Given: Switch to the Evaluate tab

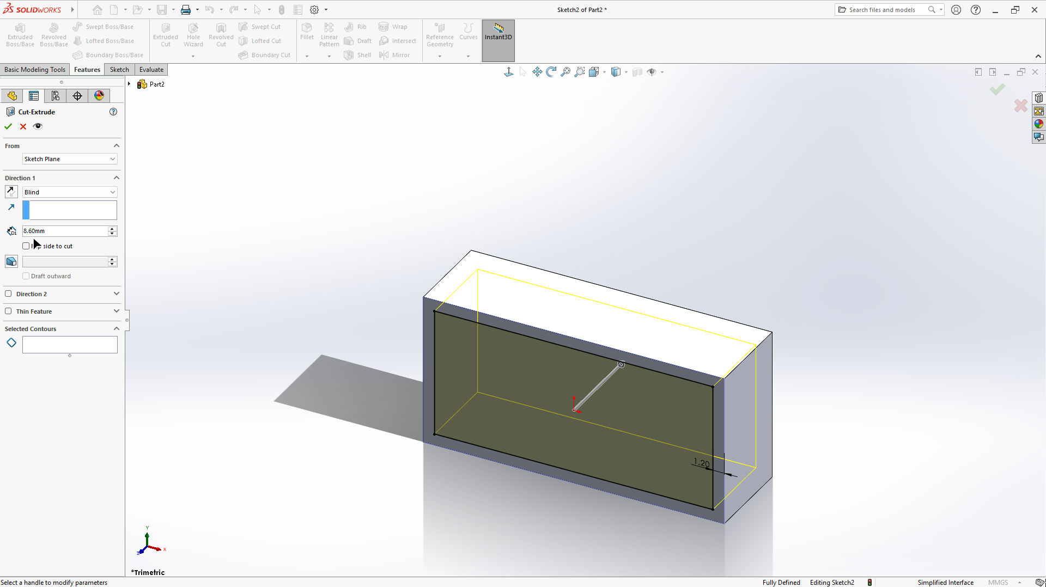Looking at the screenshot, I should (151, 70).
